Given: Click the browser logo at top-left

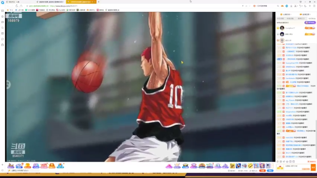Looking at the screenshot, I should point(2,2).
